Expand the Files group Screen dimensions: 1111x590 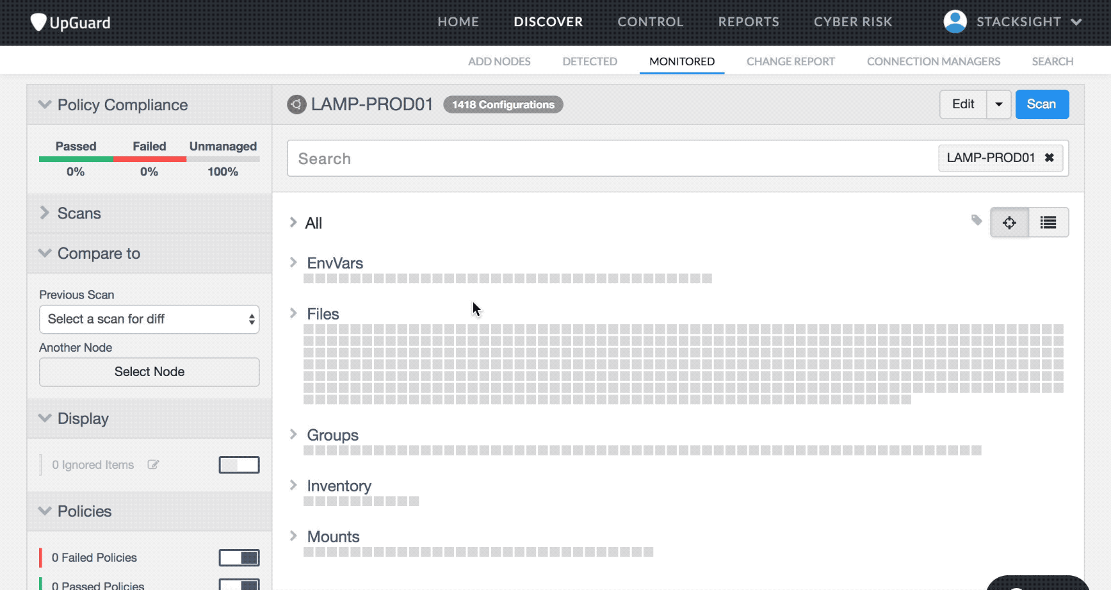(293, 313)
